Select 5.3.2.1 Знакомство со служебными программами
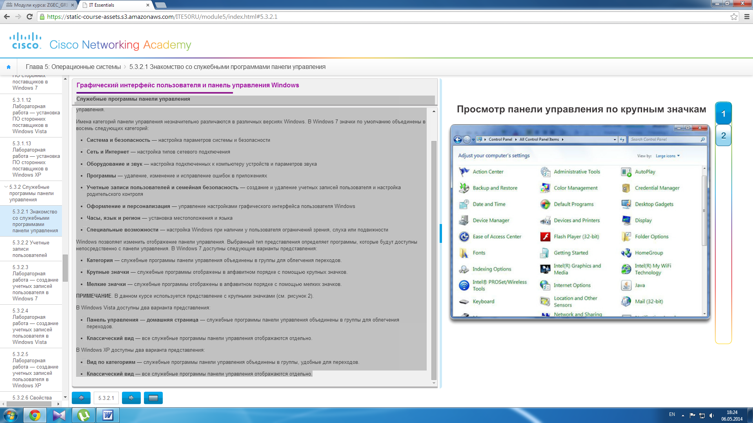 click(x=31, y=221)
